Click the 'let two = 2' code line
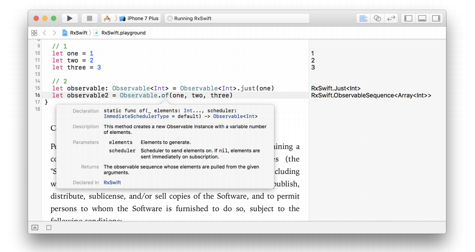Viewport: 475px width, 252px height. coord(73,60)
